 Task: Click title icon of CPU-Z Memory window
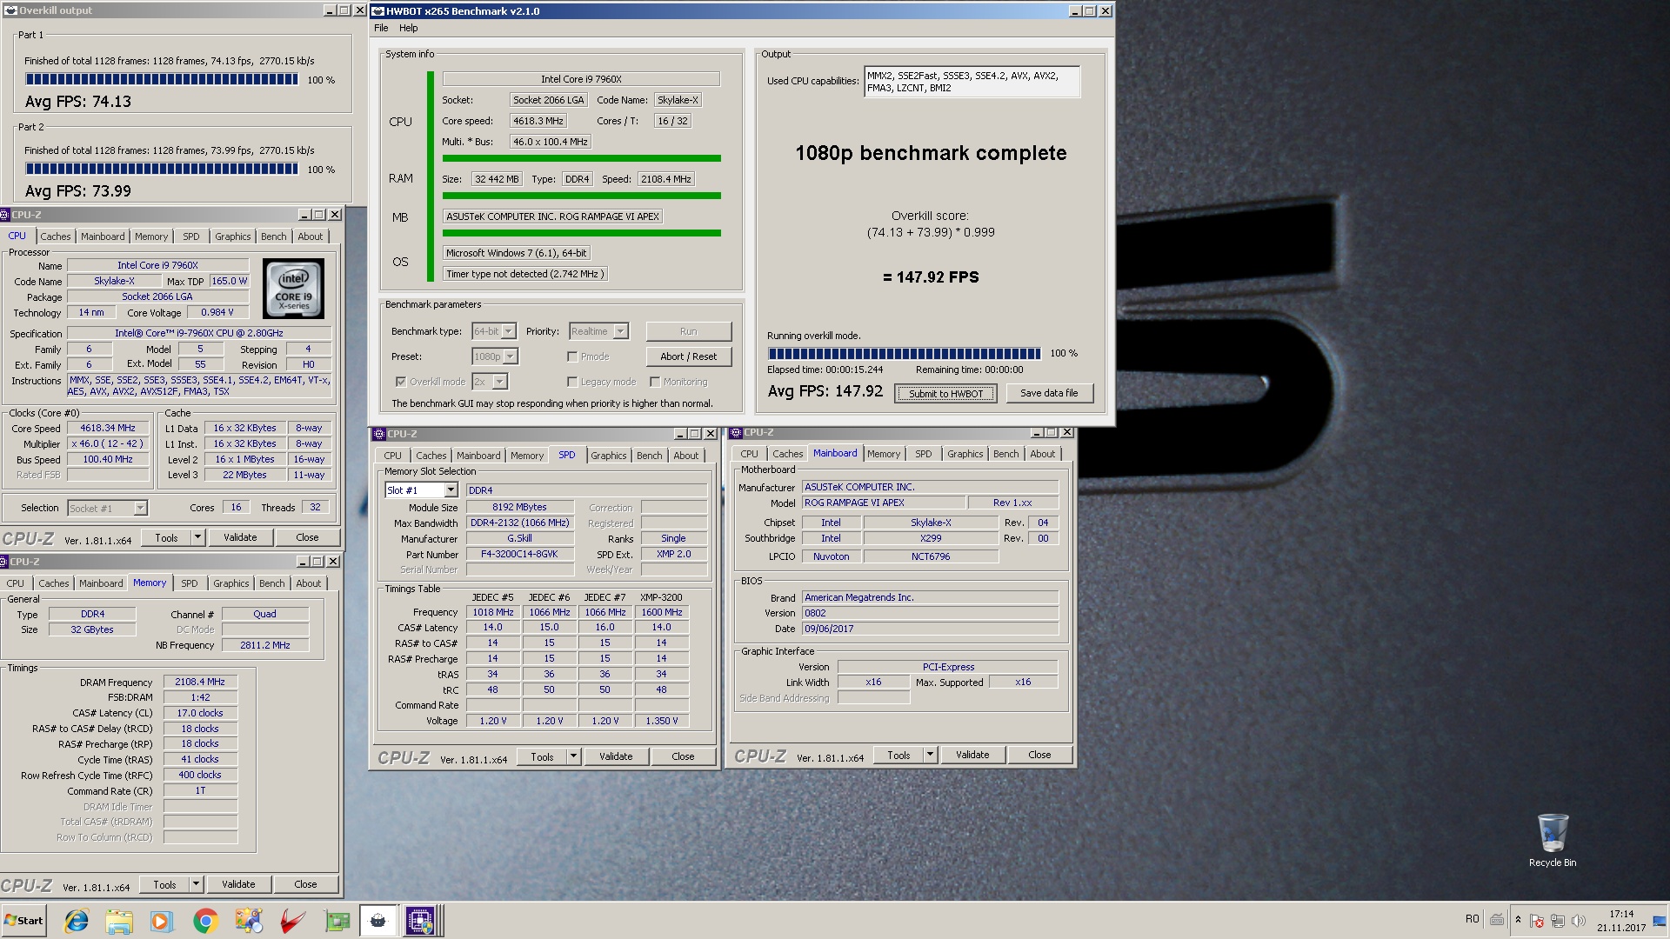[x=4, y=562]
